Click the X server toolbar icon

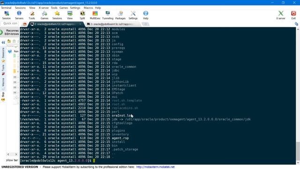click(x=281, y=15)
